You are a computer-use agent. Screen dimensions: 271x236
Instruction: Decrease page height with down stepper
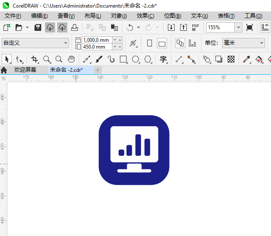click(115, 46)
